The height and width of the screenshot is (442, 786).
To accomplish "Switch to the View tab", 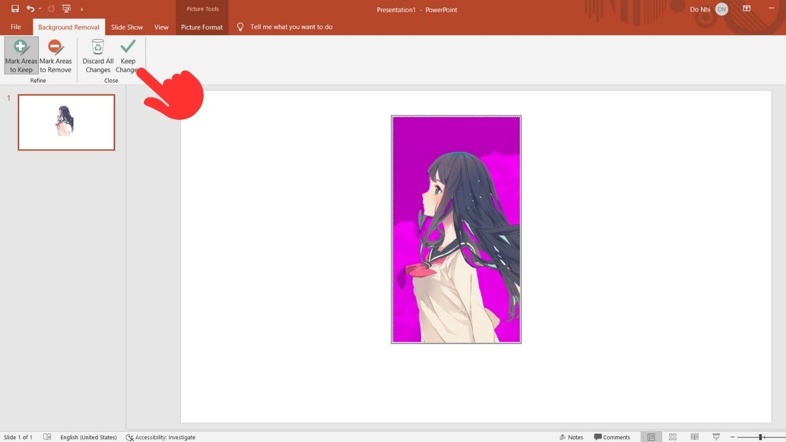I will [x=161, y=27].
